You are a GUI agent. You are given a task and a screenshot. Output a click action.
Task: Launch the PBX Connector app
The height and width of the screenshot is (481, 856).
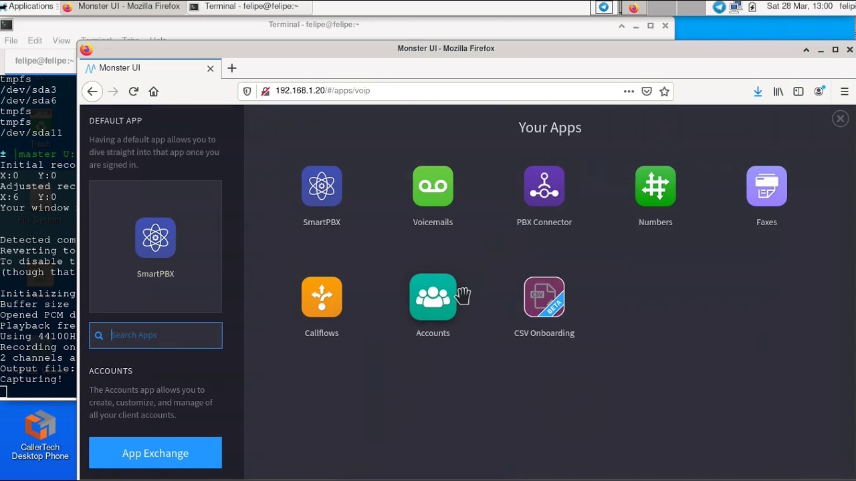[544, 186]
